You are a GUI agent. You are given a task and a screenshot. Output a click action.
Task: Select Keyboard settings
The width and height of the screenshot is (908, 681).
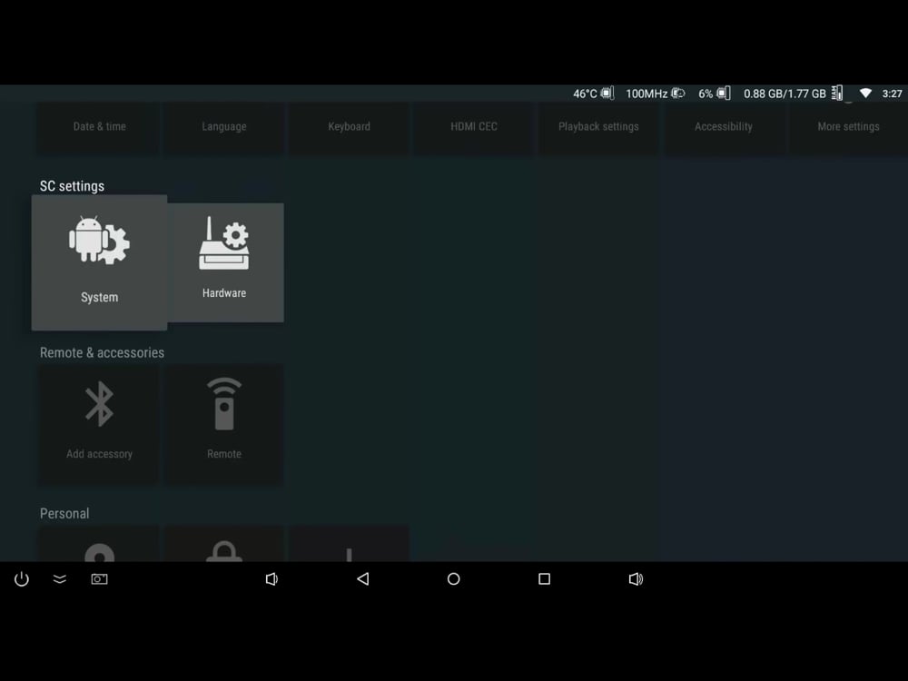349,127
